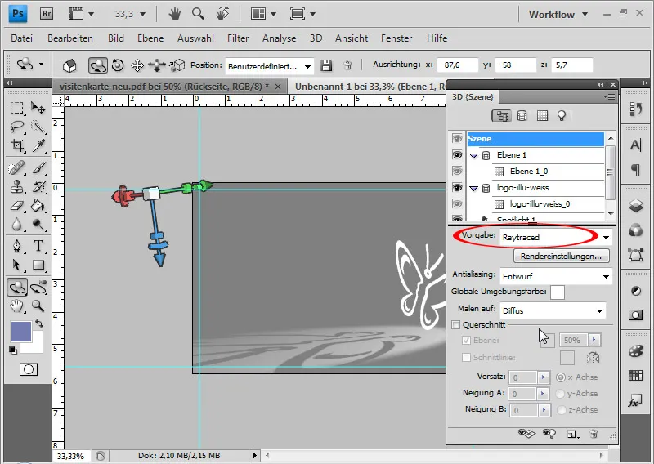Screen dimensions: 654x464
Task: Open the Malen auf Diffus dropdown
Action: pos(553,310)
